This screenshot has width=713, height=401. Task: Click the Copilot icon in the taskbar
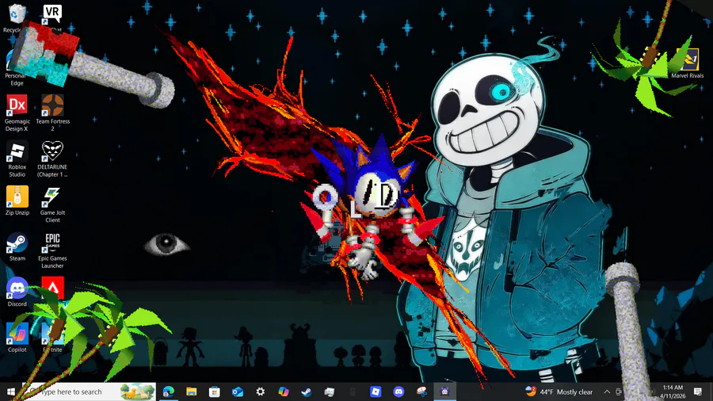pyautogui.click(x=284, y=391)
